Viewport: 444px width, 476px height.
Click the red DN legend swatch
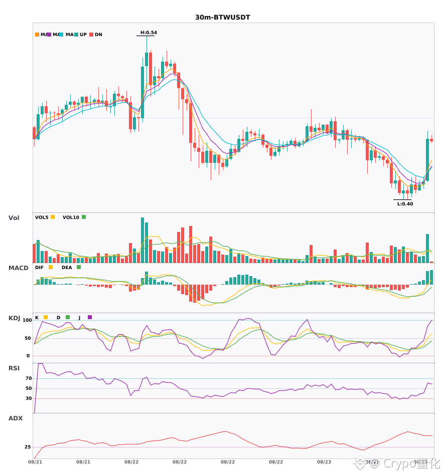[91, 35]
